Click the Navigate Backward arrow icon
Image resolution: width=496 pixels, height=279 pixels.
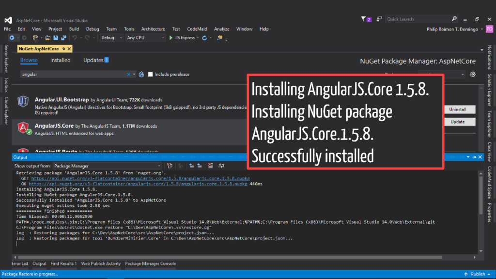point(12,38)
